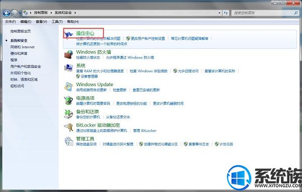Click 管理 BitLocker link
The height and width of the screenshot is (192, 302).
[145, 131]
